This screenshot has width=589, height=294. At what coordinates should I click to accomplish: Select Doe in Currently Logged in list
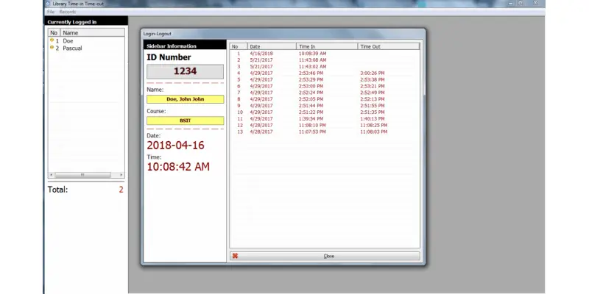click(x=68, y=41)
